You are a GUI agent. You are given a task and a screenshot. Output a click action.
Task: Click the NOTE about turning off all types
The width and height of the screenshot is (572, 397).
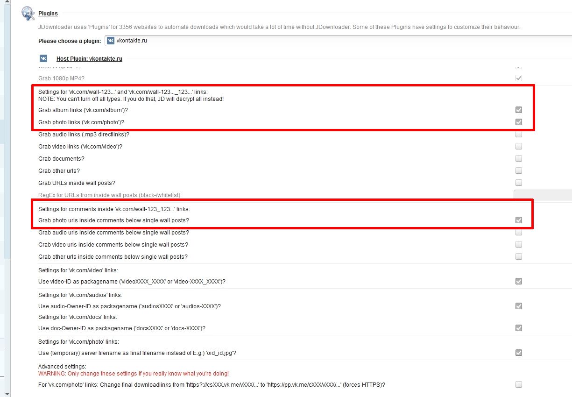(131, 99)
